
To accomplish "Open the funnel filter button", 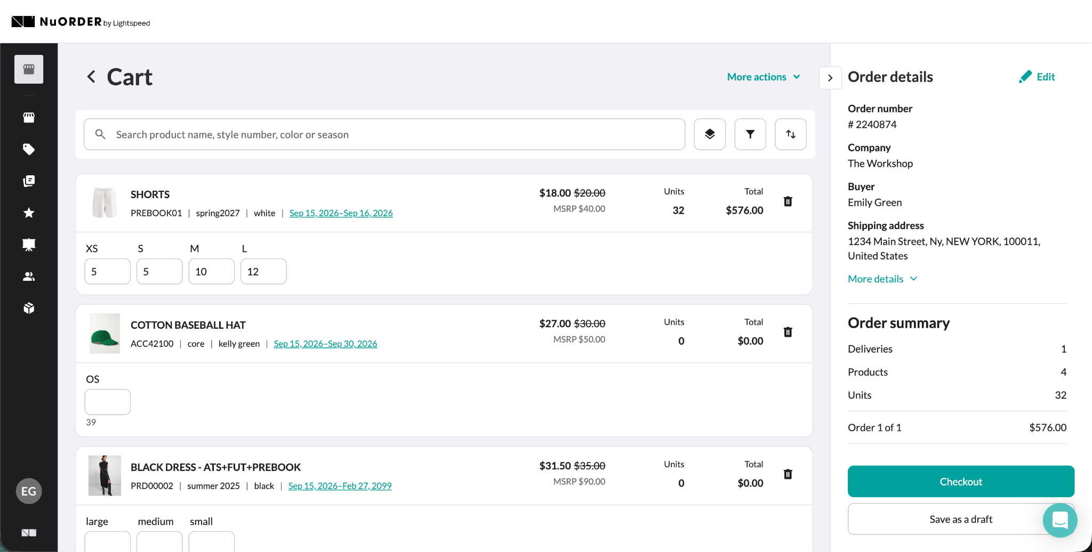I will 750,134.
